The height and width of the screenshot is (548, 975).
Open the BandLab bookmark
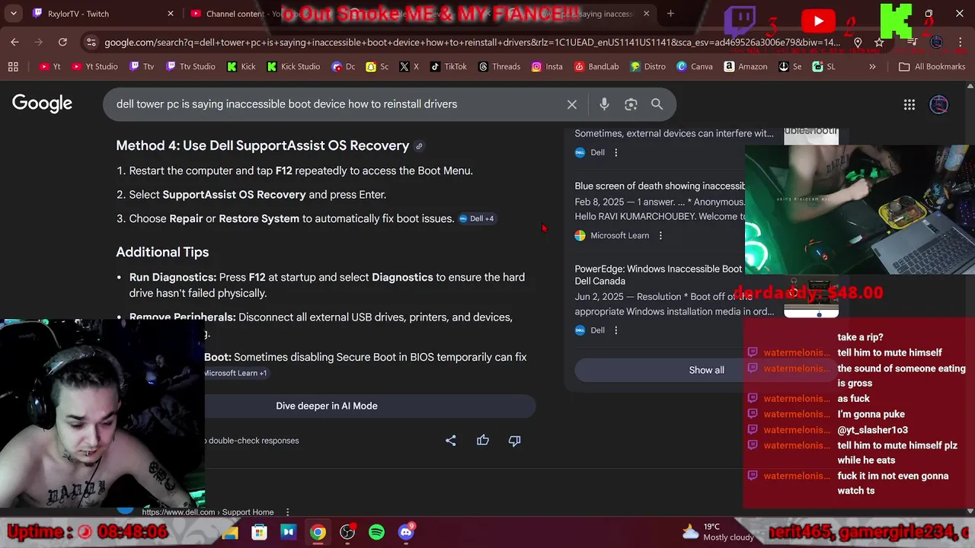point(596,67)
